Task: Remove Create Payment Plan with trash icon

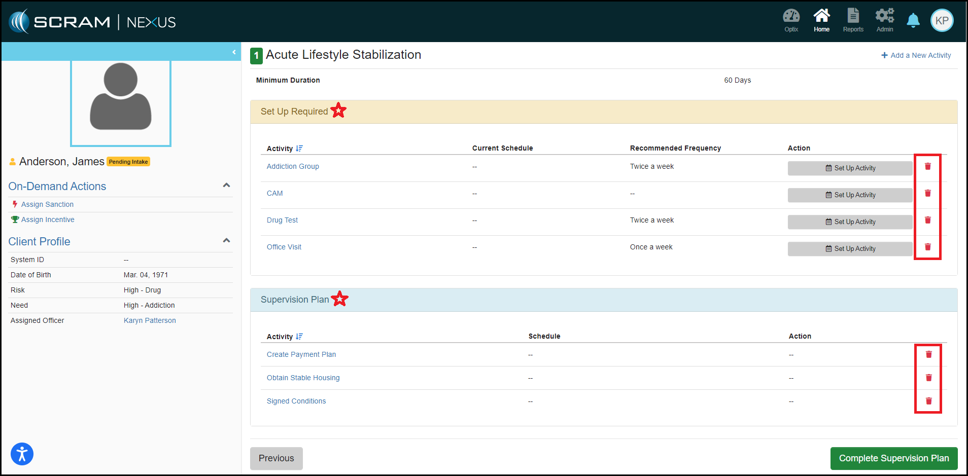Action: tap(928, 355)
